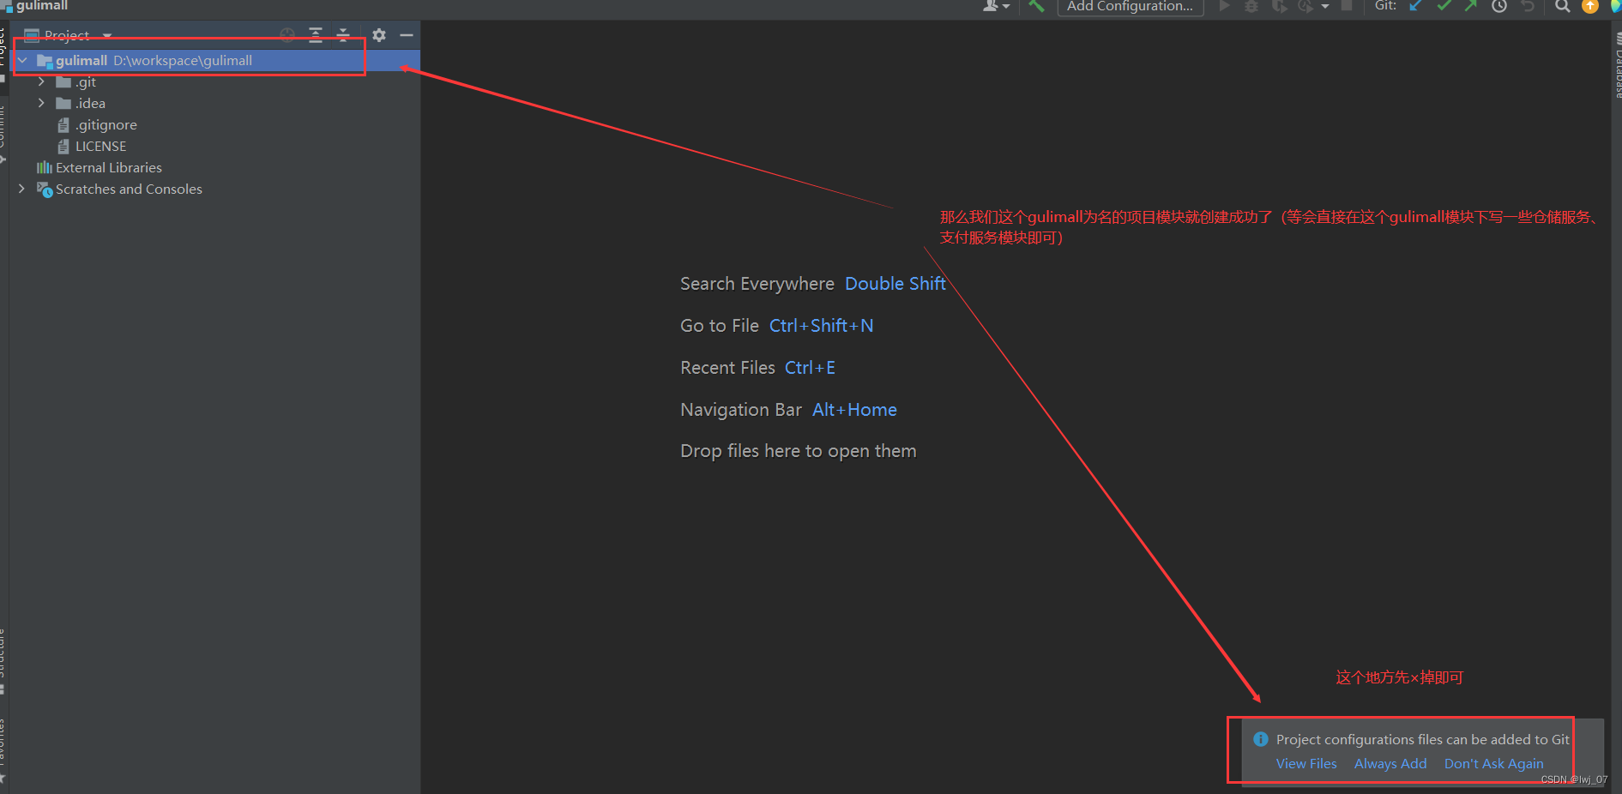This screenshot has width=1622, height=794.
Task: Click the LICENSE file icon
Action: (63, 147)
